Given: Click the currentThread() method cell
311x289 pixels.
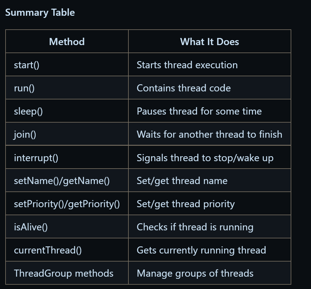Looking at the screenshot, I should tap(67, 249).
